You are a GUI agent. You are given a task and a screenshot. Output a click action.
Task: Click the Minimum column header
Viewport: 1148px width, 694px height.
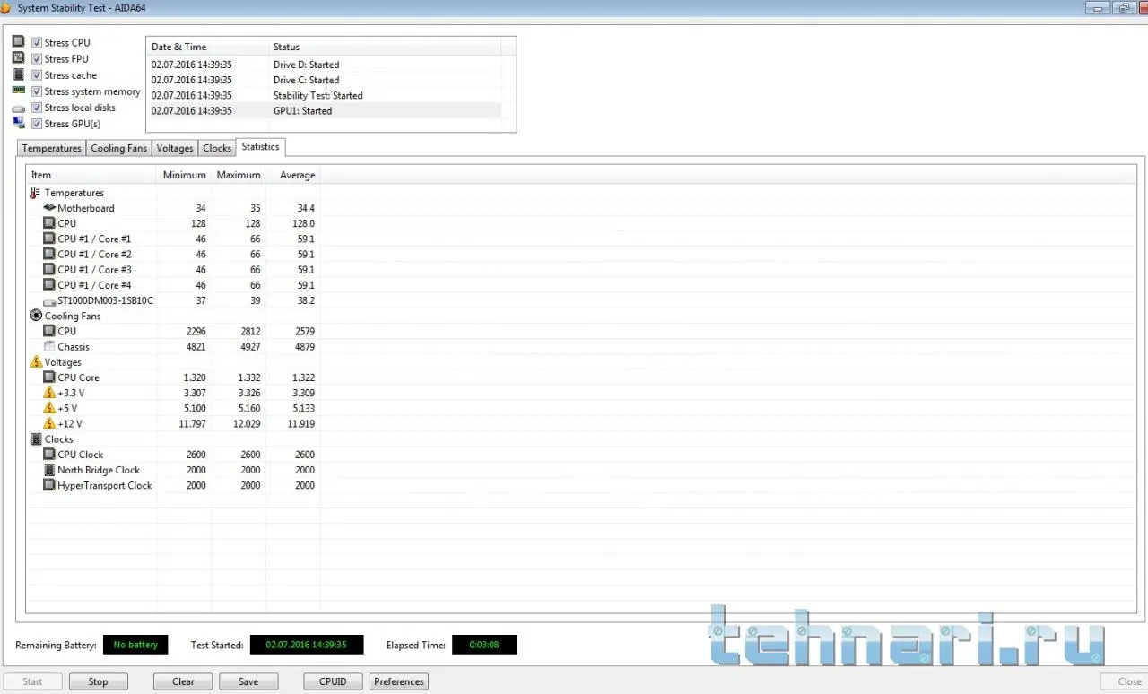tap(185, 175)
